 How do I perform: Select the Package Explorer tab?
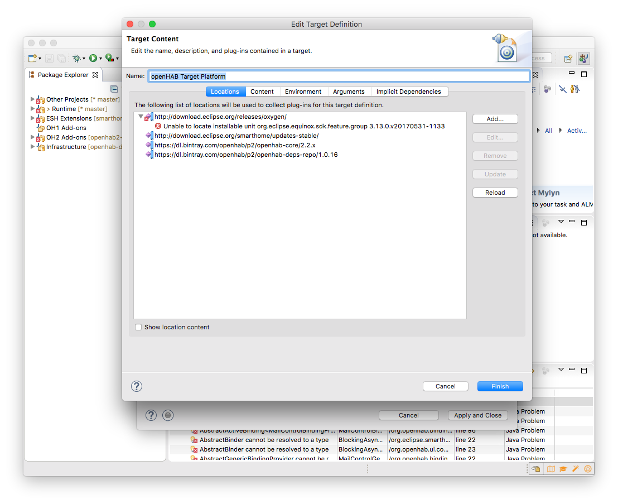click(63, 75)
